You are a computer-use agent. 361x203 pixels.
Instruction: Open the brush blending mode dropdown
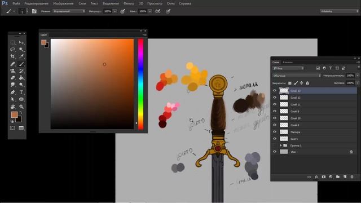click(x=69, y=11)
